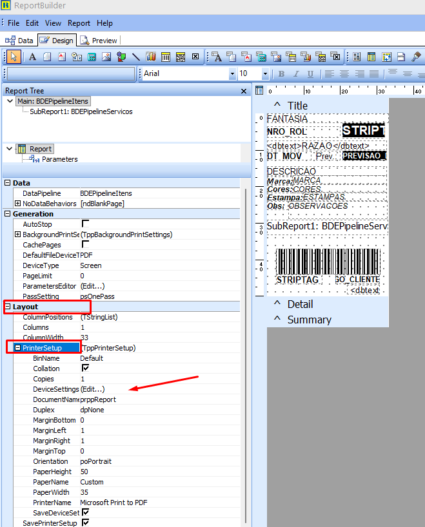The image size is (425, 527).
Task: Select SubReport1: BDEPipelineServicos in the Report Tree
Action: click(81, 111)
